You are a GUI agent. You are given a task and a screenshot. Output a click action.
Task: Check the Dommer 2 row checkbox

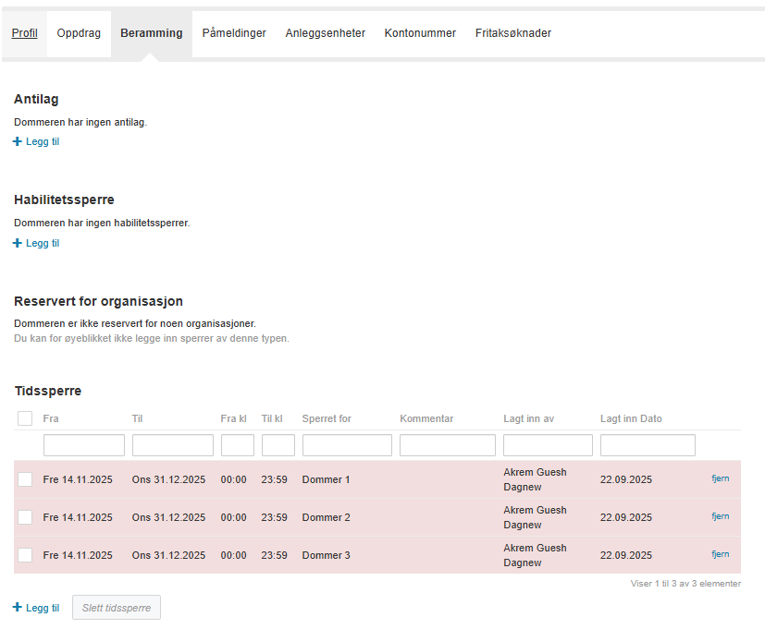point(25,517)
